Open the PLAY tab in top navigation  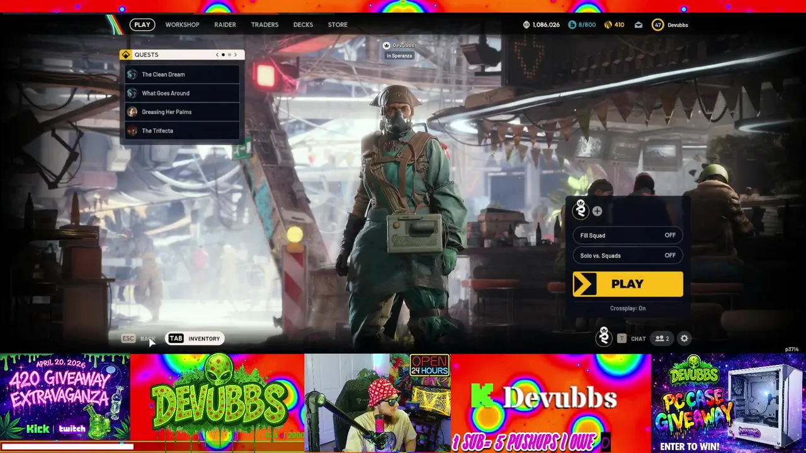142,25
